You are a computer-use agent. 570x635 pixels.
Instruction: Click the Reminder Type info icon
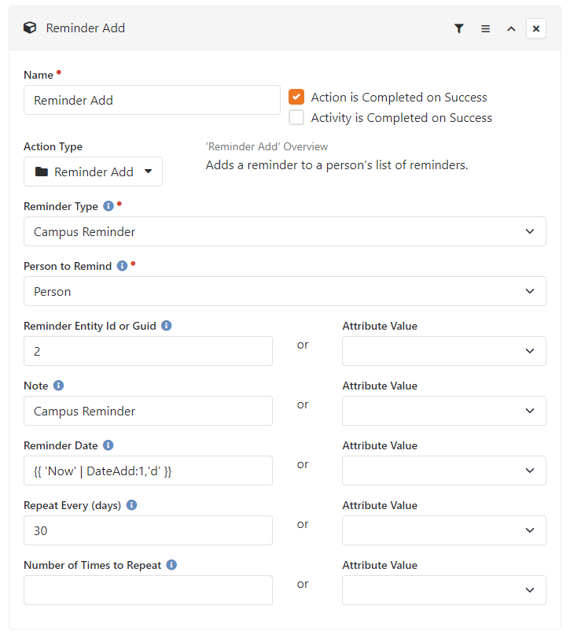point(108,205)
